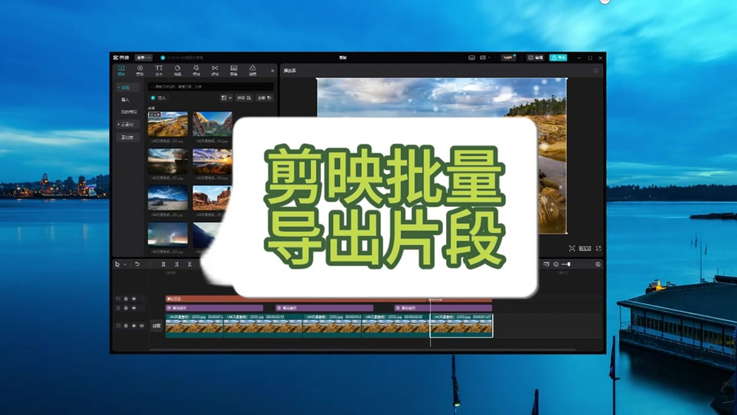Open the Filters tab icon
The image size is (737, 415).
click(252, 70)
